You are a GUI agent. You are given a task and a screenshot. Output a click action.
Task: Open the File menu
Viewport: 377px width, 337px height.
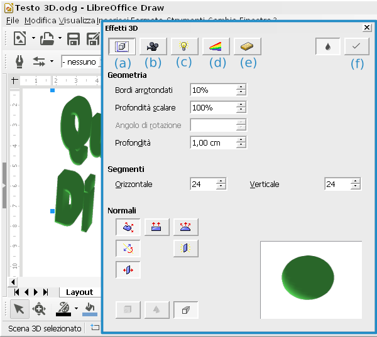pos(13,21)
